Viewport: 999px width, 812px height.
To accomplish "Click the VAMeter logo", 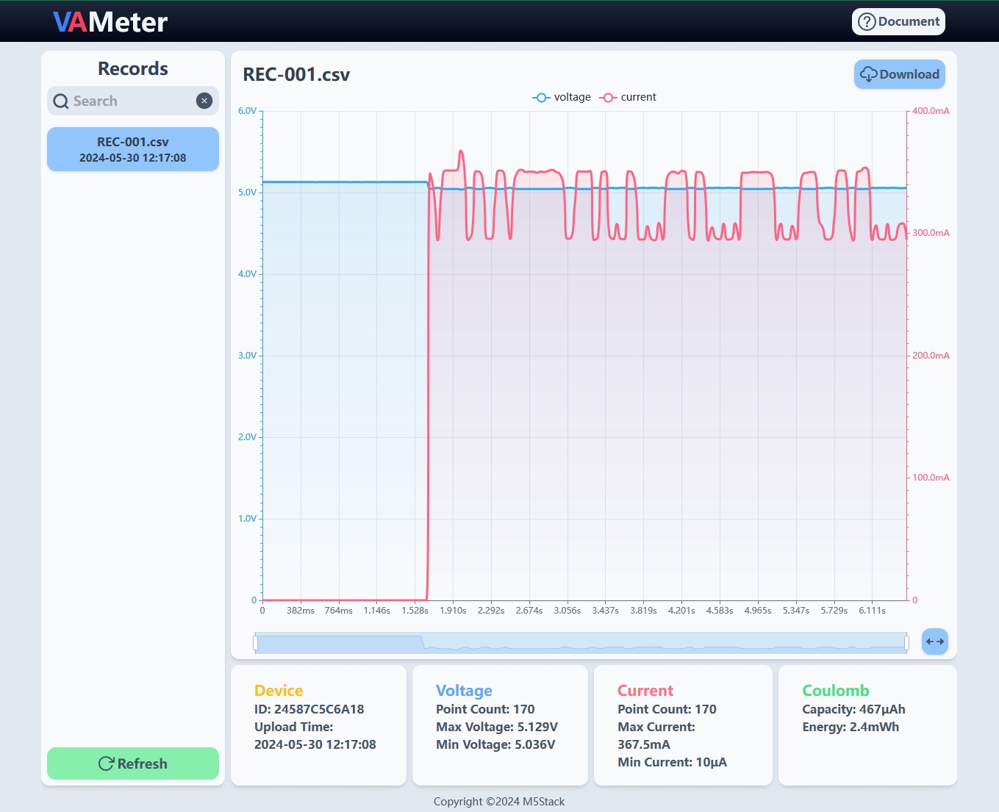I will coord(110,22).
